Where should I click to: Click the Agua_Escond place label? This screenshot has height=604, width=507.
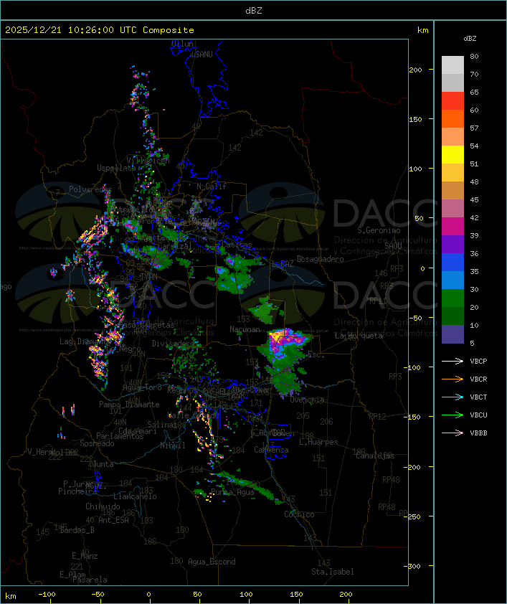click(212, 562)
